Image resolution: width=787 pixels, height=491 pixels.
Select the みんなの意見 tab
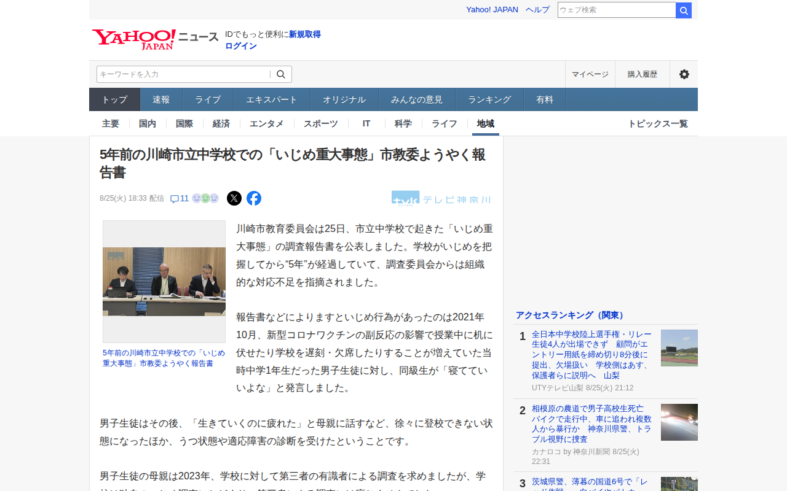pos(417,99)
